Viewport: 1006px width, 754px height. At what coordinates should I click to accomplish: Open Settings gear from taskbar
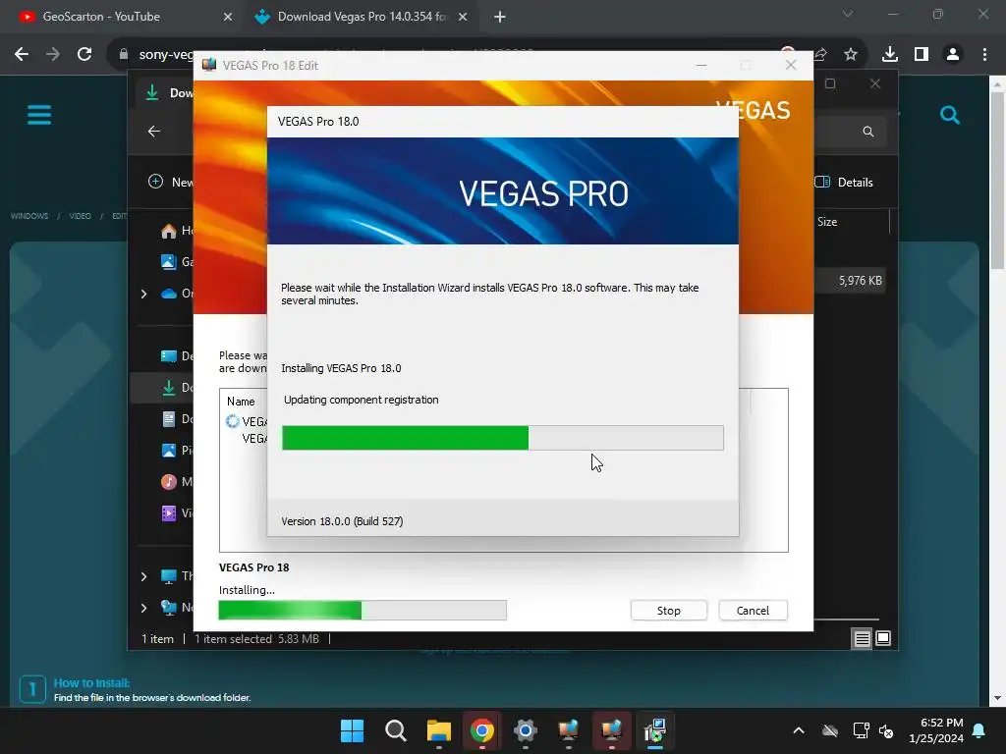525,730
